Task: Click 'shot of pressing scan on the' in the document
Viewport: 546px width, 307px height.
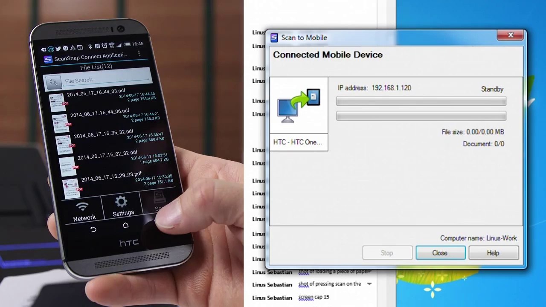Action: [330, 284]
